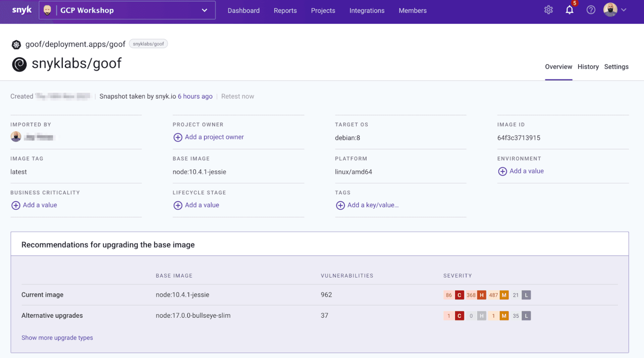This screenshot has height=358, width=644.
Task: Select the image ID 64f3c3713915
Action: (x=519, y=138)
